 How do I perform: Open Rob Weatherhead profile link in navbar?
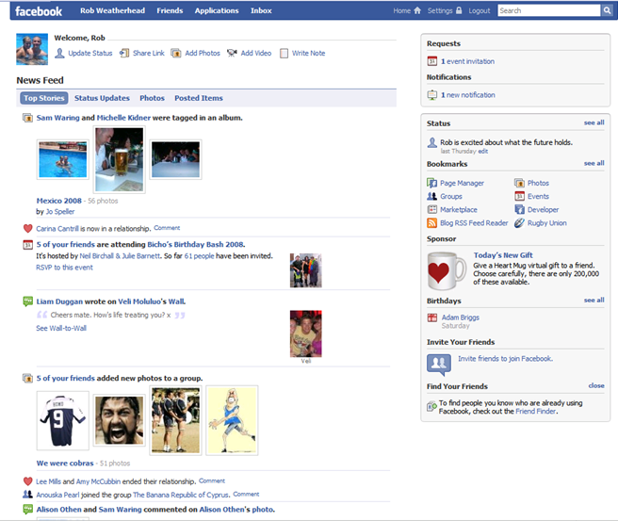point(112,10)
